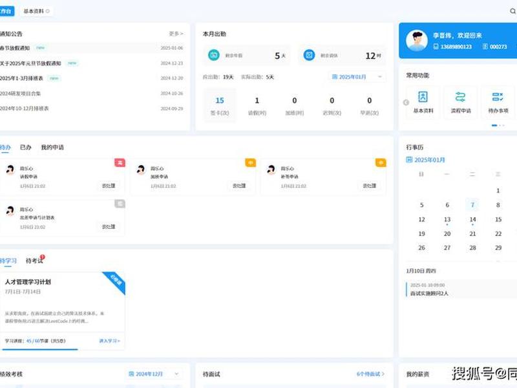Image resolution: width=517 pixels, height=388 pixels.
Task: Select January 7 in the calendar
Action: (472, 205)
